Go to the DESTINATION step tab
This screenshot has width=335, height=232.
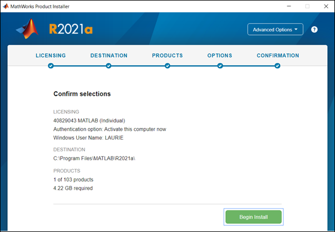[x=109, y=56]
